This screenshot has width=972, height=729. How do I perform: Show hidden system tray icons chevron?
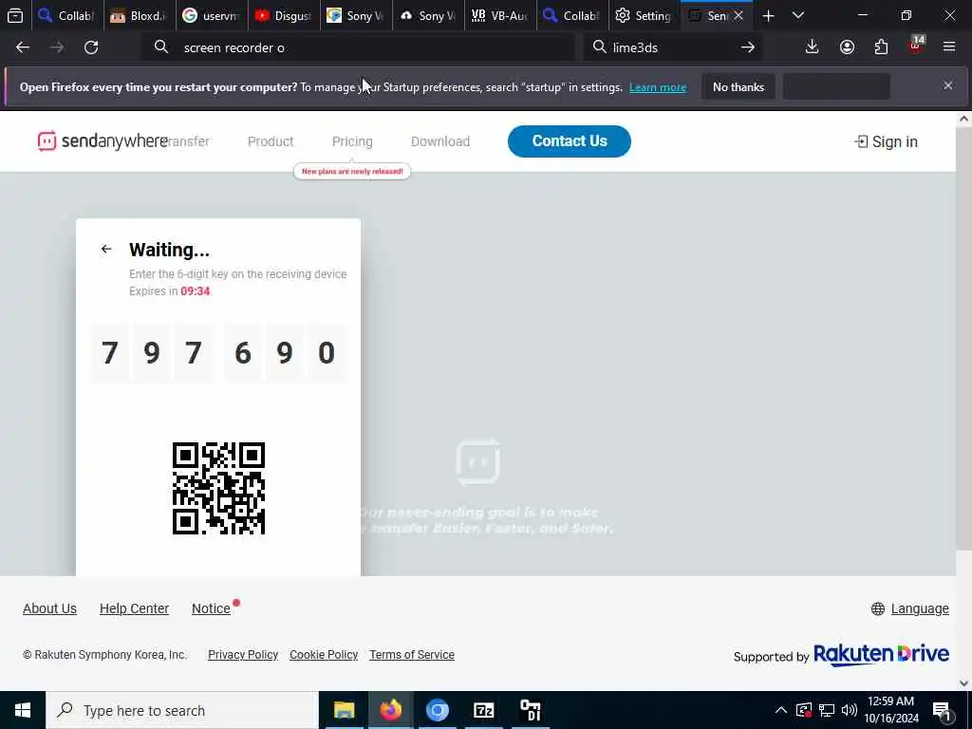(781, 710)
